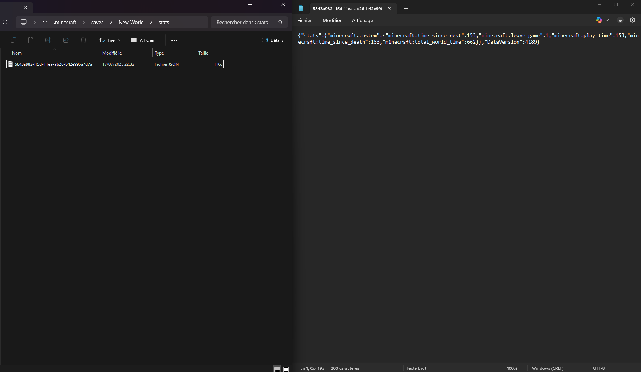641x372 pixels.
Task: Open the New World breadcrumb folder
Action: (x=131, y=22)
